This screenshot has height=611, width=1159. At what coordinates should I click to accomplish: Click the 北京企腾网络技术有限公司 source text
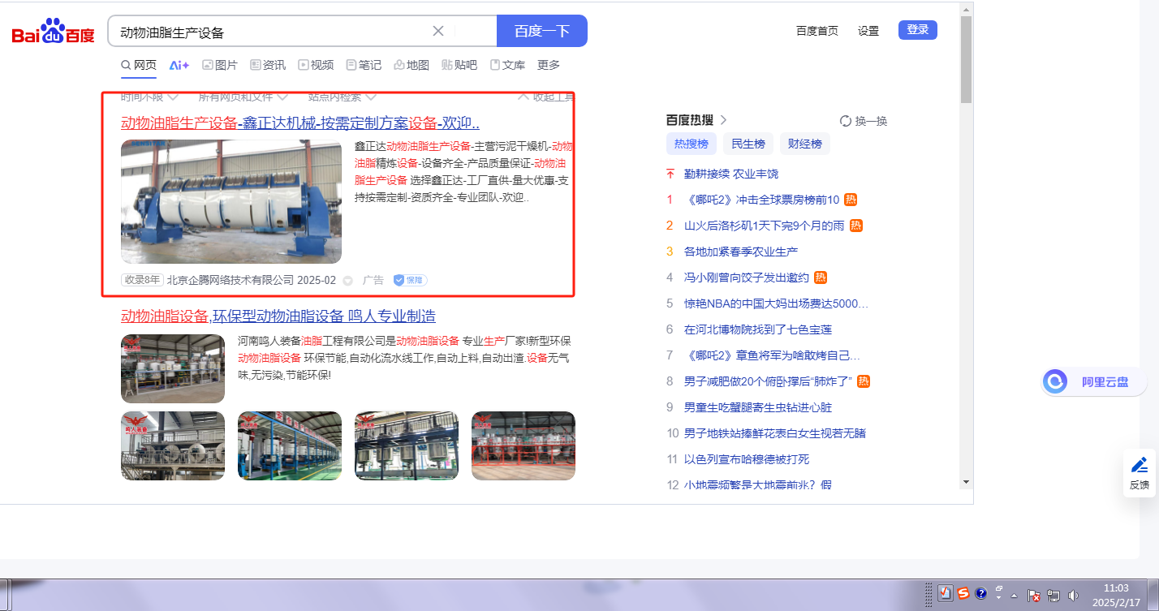pos(231,280)
